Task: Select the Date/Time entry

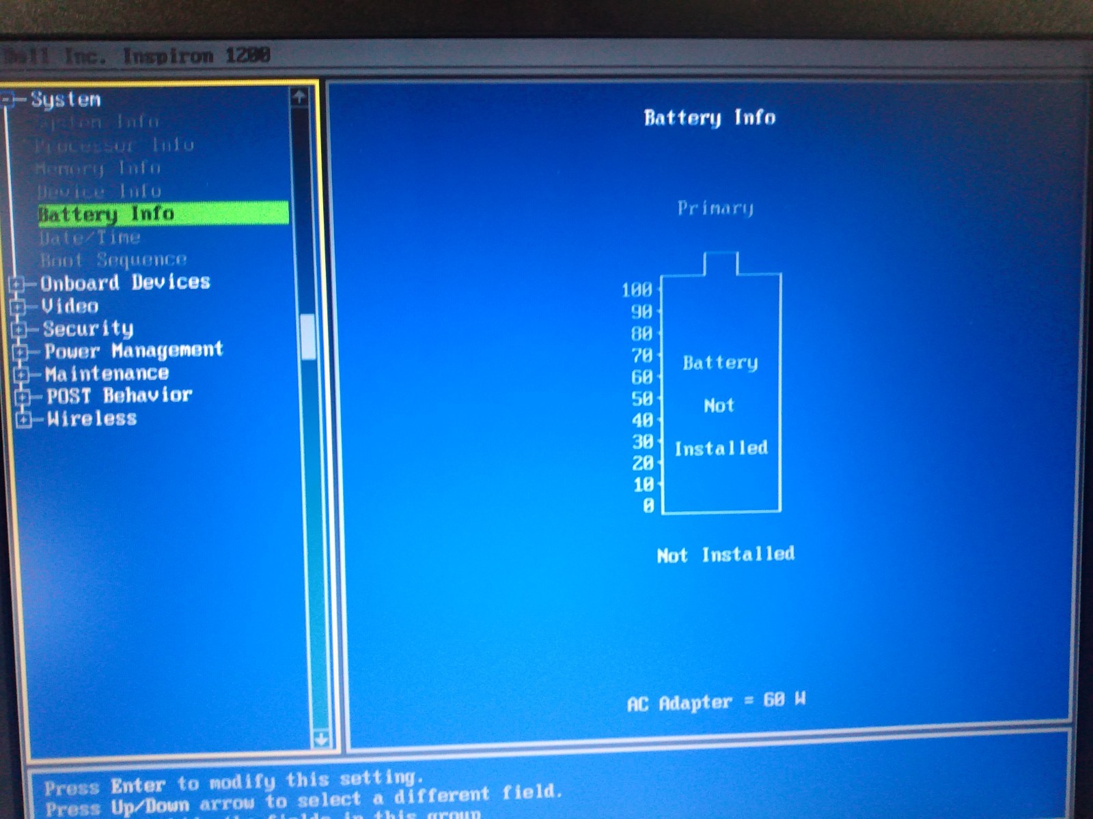Action: 89,238
